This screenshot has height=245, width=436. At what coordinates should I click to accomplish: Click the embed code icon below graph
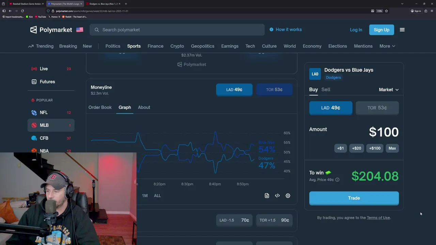[x=277, y=196]
